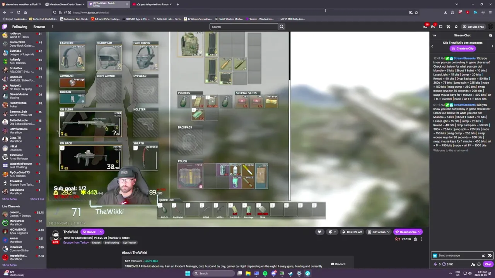The height and width of the screenshot is (278, 495).
Task: Open the 7TV emote menu in chat input
Action: pos(490,255)
